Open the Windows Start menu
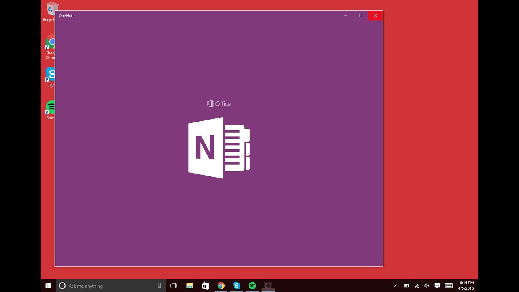This screenshot has height=292, width=519. click(x=48, y=286)
